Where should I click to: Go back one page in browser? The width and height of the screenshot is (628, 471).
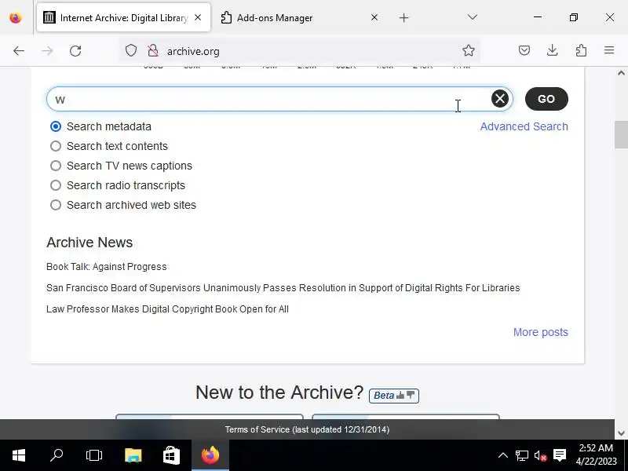[x=19, y=51]
